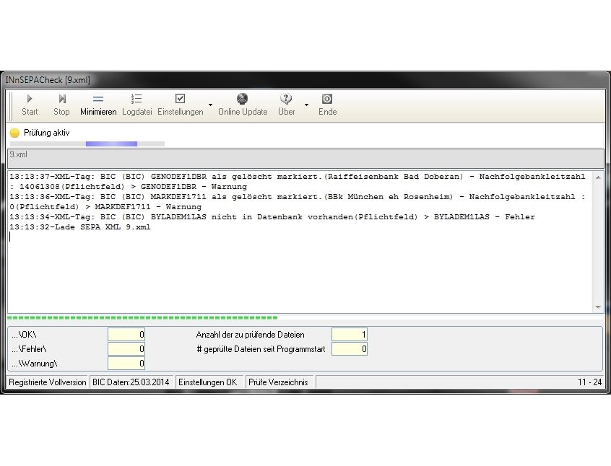Expand the Über dropdown arrow

point(306,105)
